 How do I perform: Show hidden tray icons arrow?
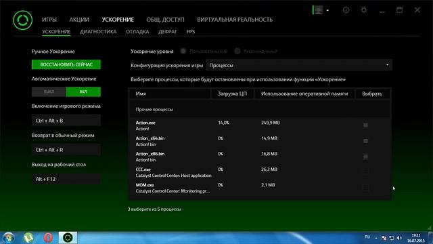point(376,238)
